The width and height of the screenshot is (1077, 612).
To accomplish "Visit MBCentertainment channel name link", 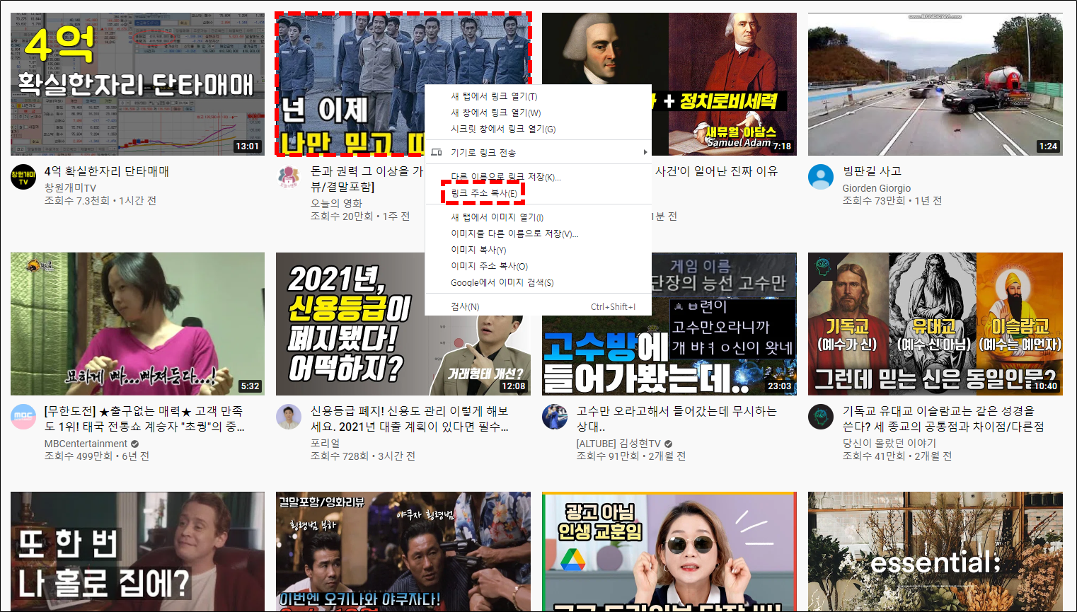I will (86, 444).
